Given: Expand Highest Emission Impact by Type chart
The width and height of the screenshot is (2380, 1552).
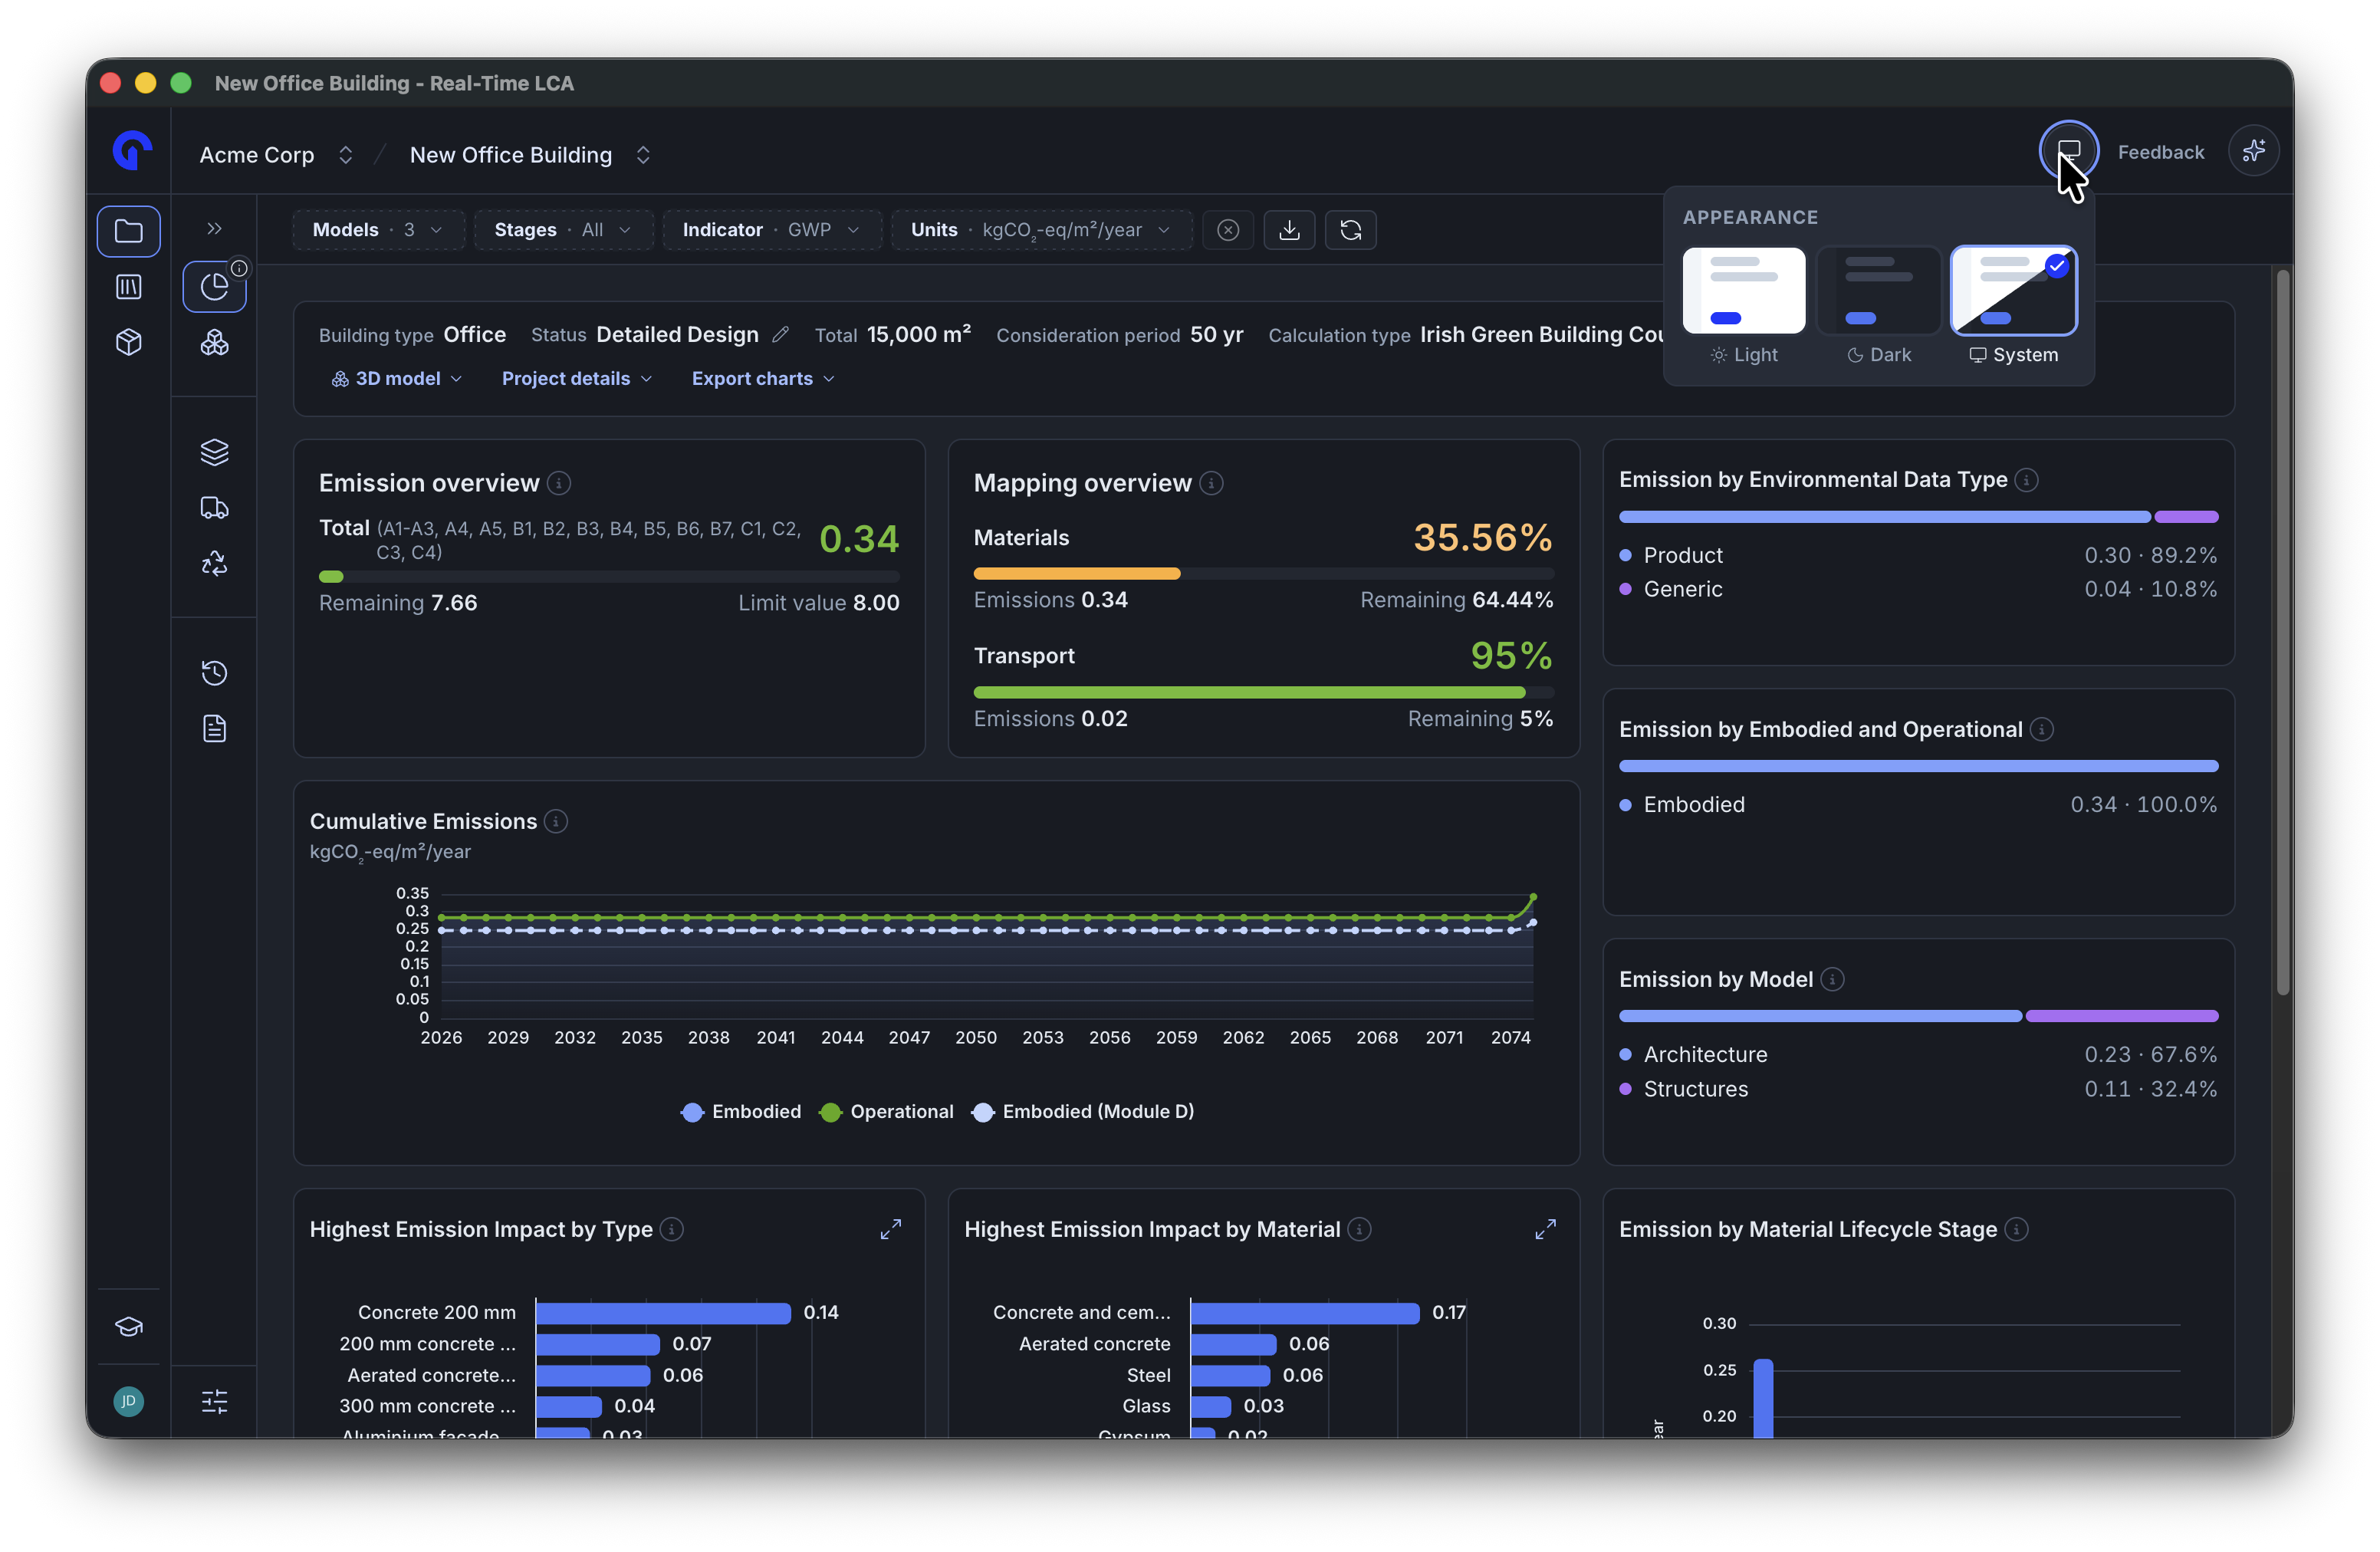Looking at the screenshot, I should coord(890,1229).
